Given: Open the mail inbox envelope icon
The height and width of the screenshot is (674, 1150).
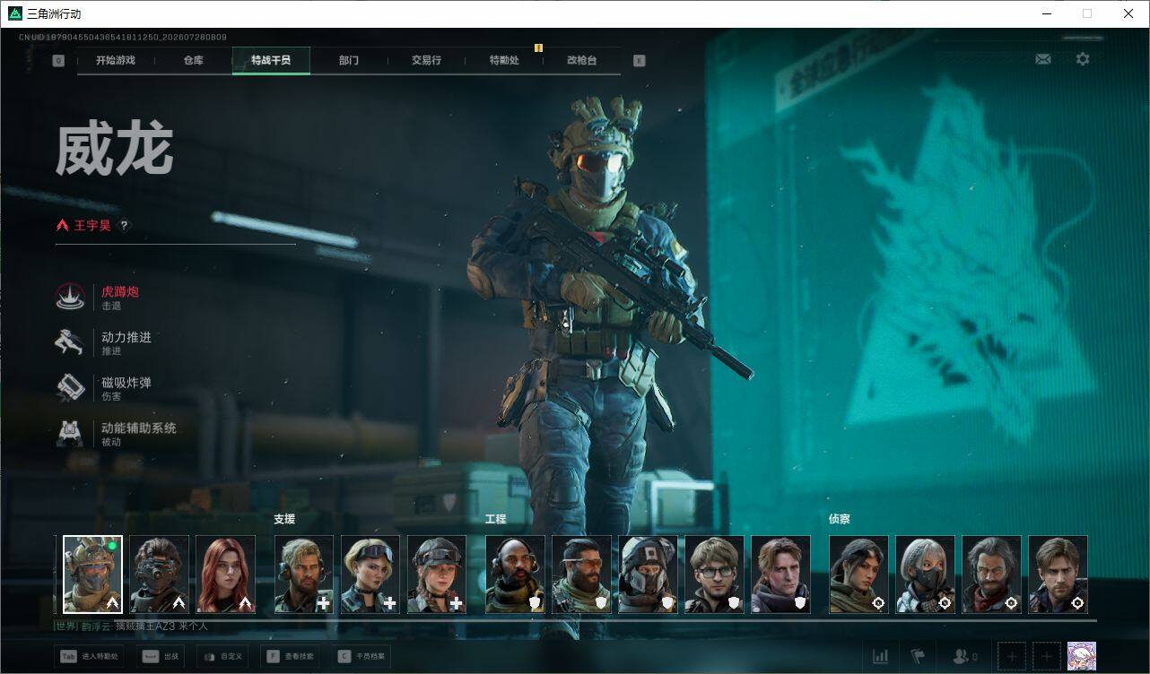Looking at the screenshot, I should coord(1043,59).
